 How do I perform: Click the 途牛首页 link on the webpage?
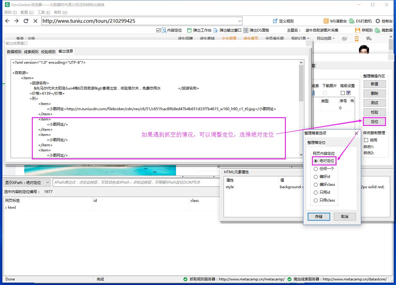(x=251, y=39)
